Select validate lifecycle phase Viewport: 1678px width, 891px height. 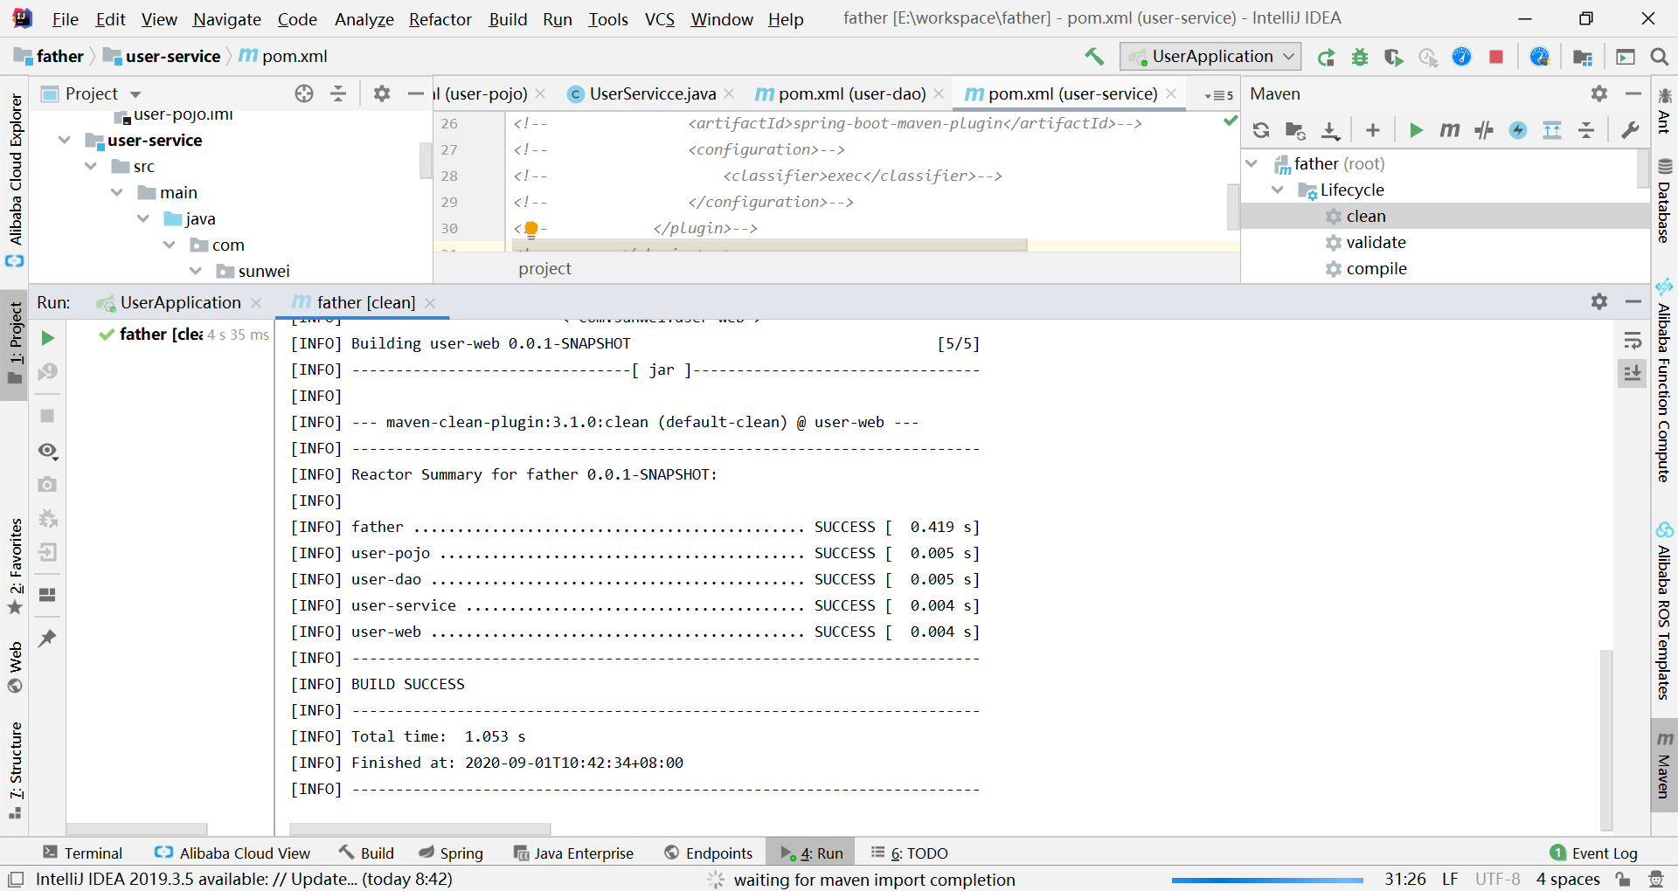tap(1376, 242)
